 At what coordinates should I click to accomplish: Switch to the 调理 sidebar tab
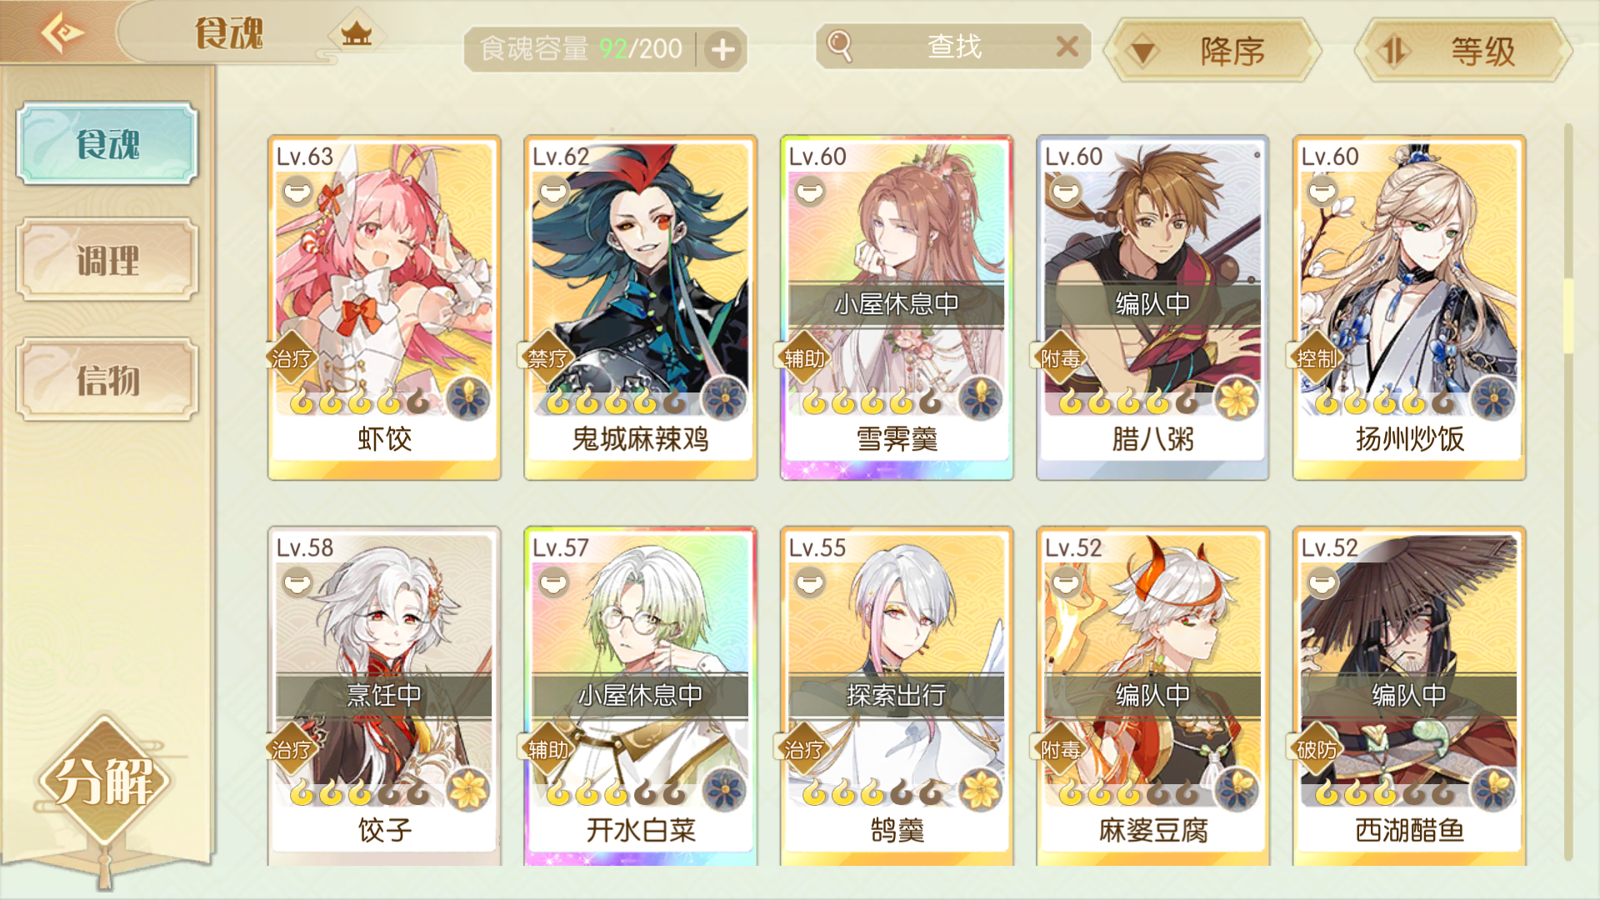pos(107,260)
